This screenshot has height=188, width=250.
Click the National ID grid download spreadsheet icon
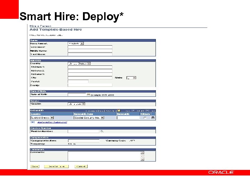pos(119,110)
